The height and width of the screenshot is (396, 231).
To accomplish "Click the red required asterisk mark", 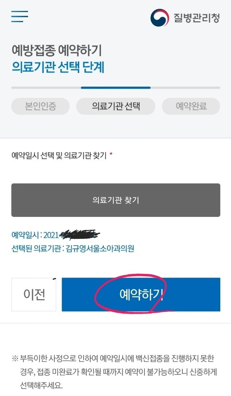I will 111,154.
